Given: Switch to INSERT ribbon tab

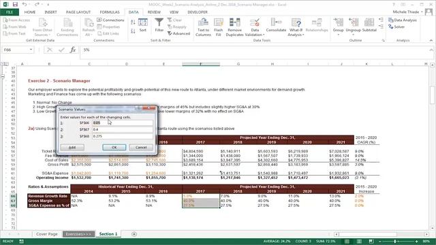Looking at the screenshot, I should [50, 12].
